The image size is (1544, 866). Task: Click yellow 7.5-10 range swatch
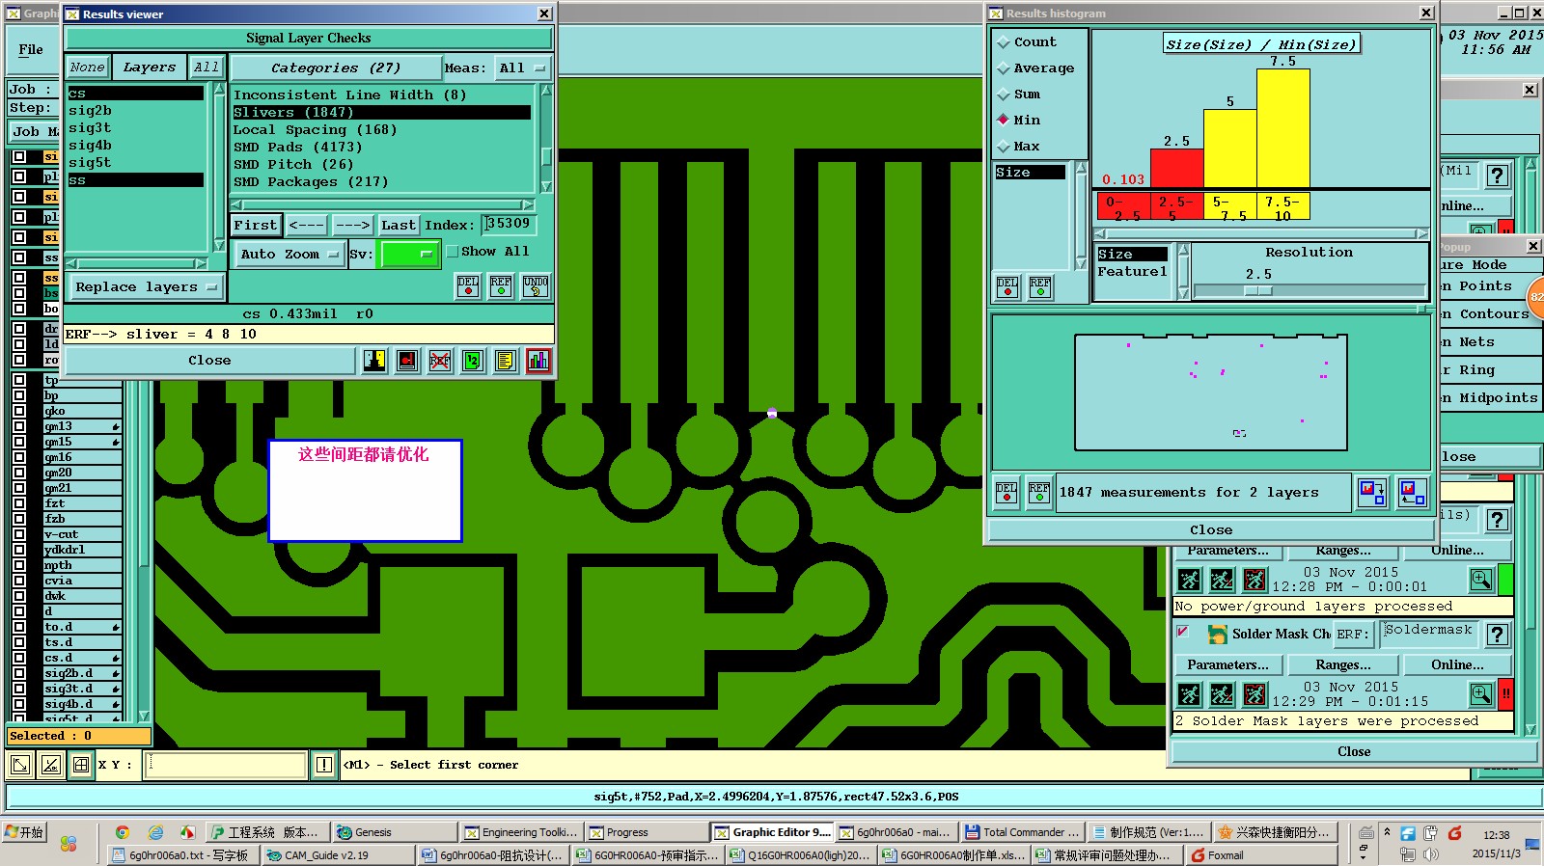coord(1283,207)
